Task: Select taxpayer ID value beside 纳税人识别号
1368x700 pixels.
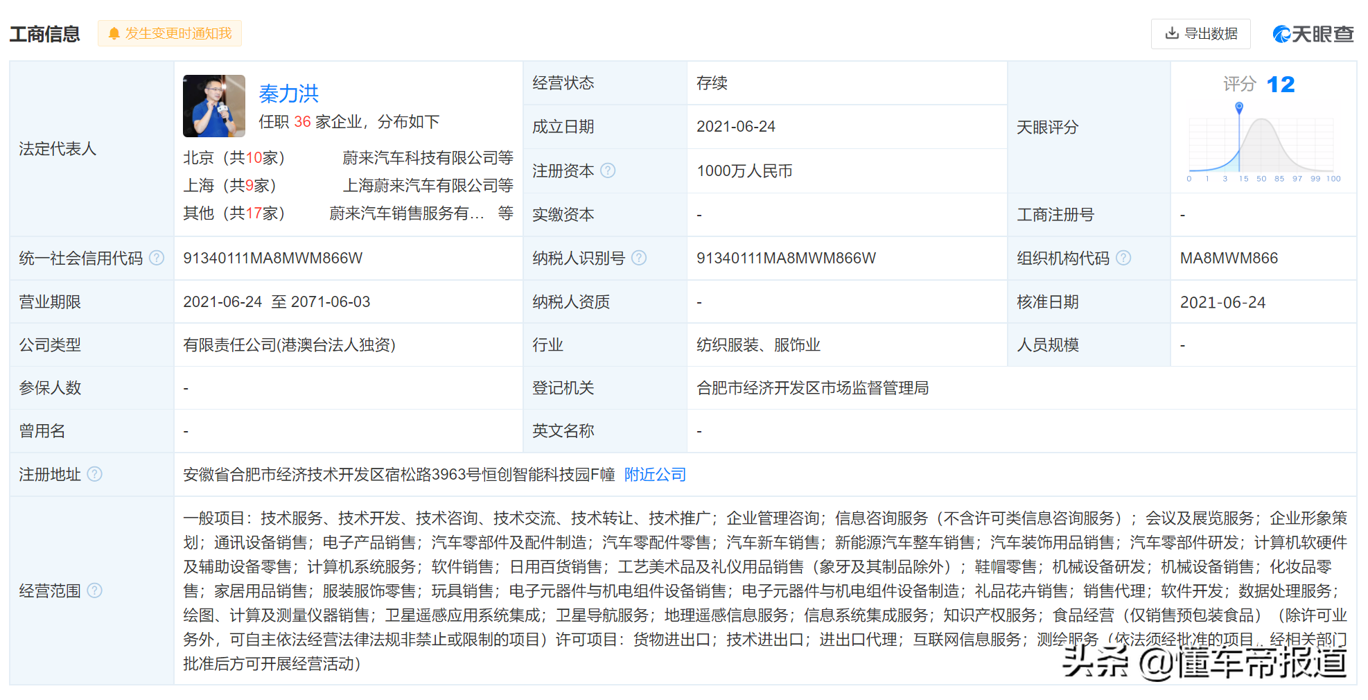Action: tap(786, 259)
